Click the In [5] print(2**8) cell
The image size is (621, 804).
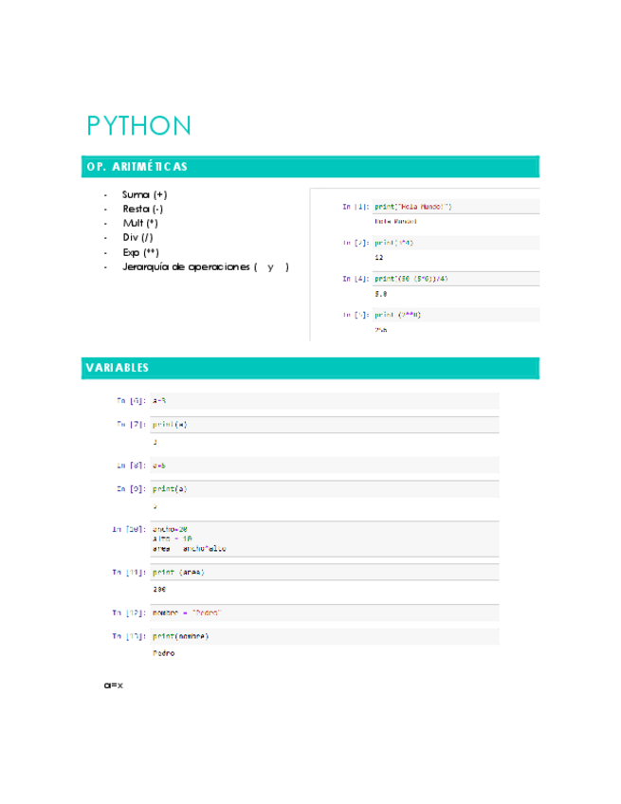tap(456, 315)
